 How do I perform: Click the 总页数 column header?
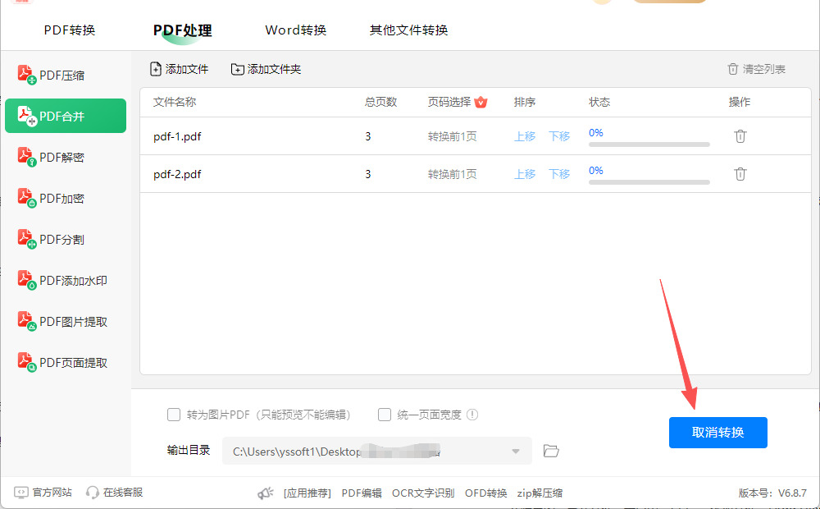pyautogui.click(x=381, y=102)
